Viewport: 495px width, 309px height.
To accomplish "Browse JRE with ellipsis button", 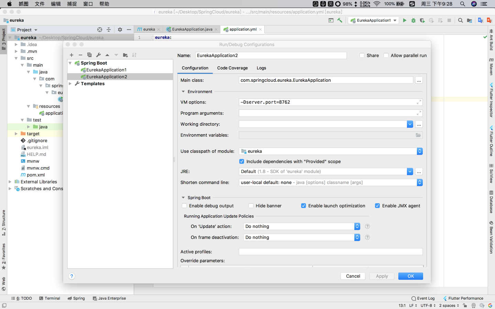I will 419,171.
